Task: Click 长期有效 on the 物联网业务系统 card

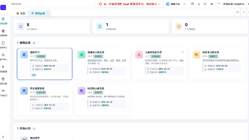Action: tap(105, 105)
